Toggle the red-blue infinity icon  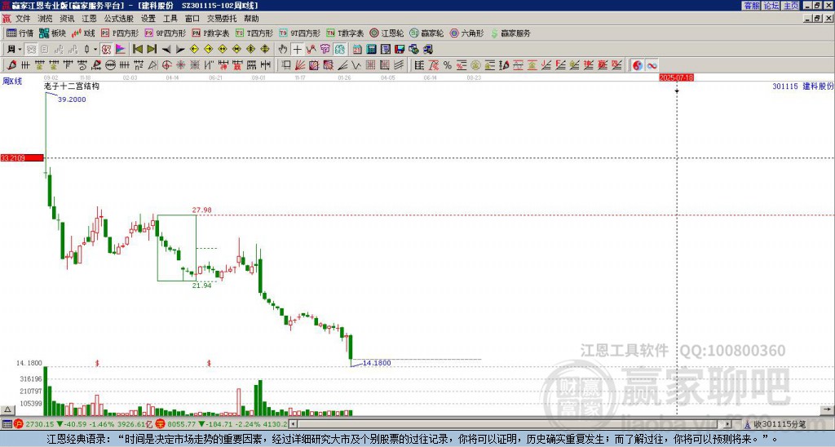pos(652,65)
